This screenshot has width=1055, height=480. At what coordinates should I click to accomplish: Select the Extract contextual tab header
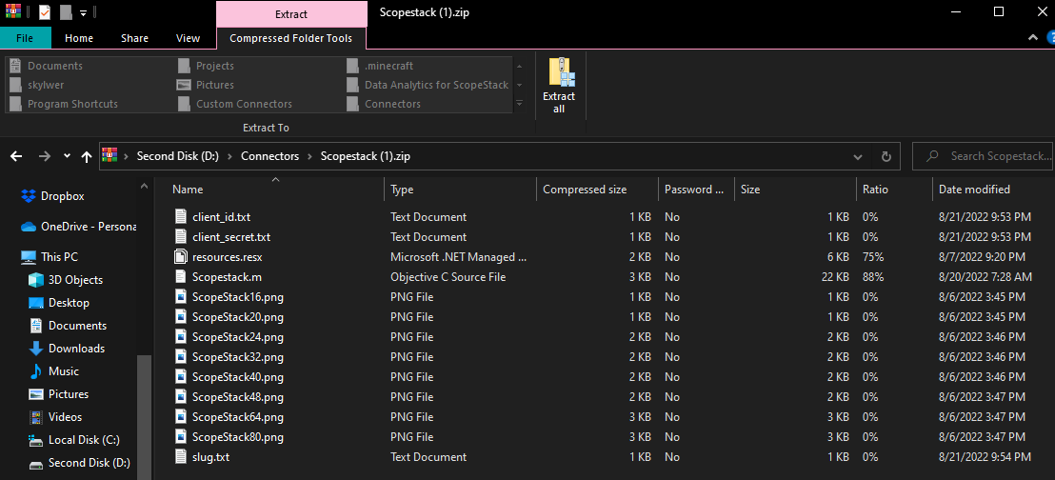(x=291, y=13)
